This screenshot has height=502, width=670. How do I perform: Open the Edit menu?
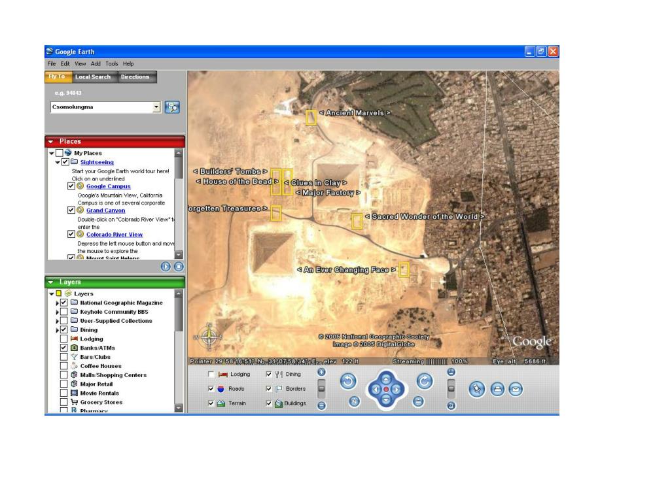[65, 63]
